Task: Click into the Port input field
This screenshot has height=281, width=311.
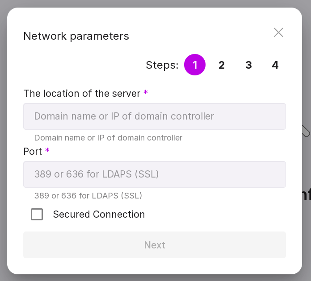Action: click(x=155, y=174)
